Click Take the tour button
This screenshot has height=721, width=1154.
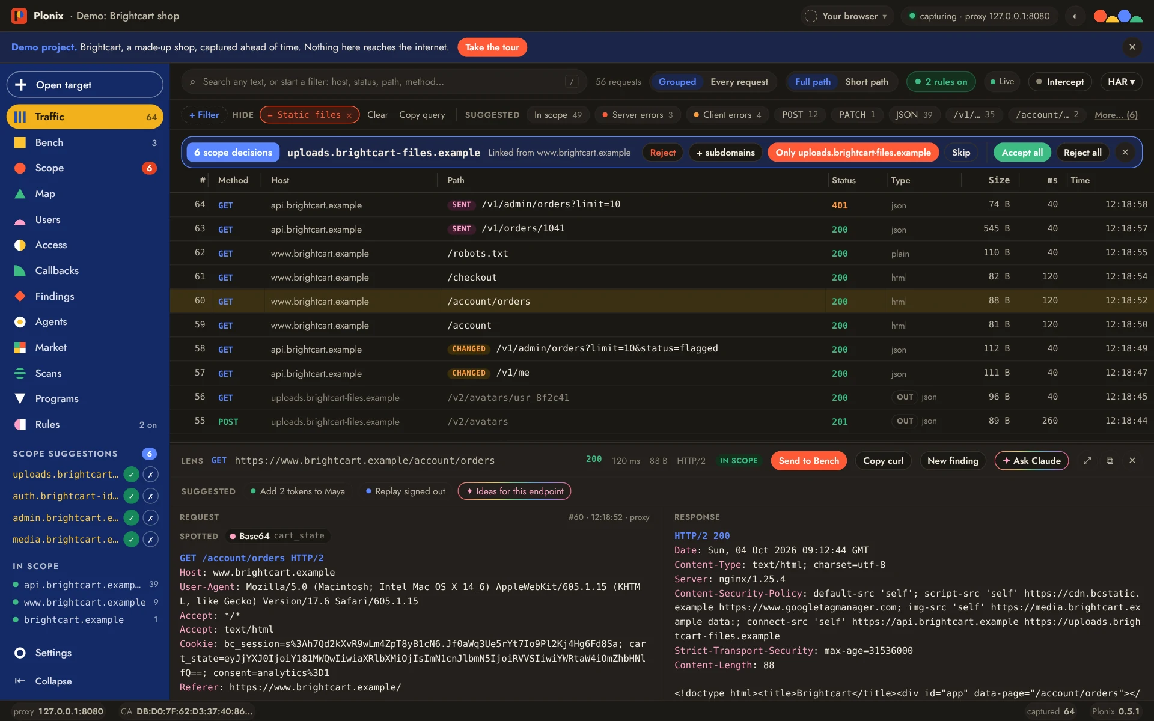[492, 47]
